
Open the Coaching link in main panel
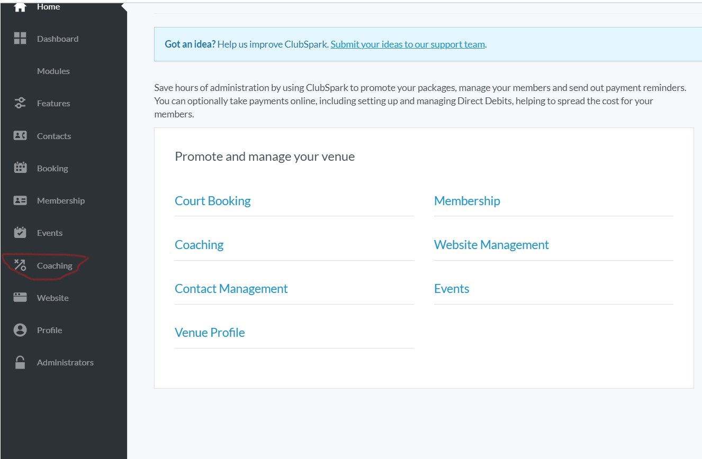[x=199, y=245]
